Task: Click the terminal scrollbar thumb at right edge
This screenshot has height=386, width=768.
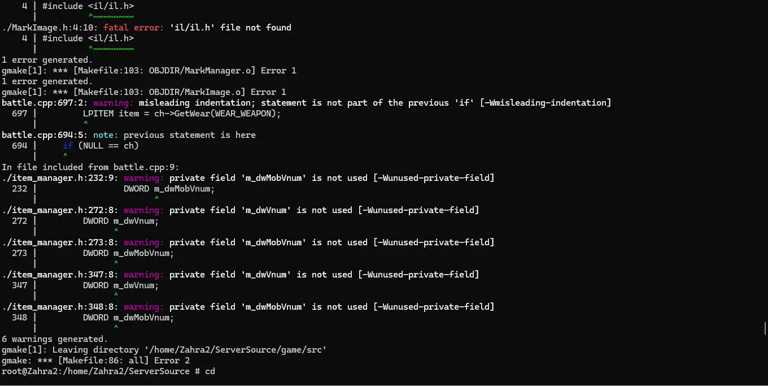Action: (765, 328)
